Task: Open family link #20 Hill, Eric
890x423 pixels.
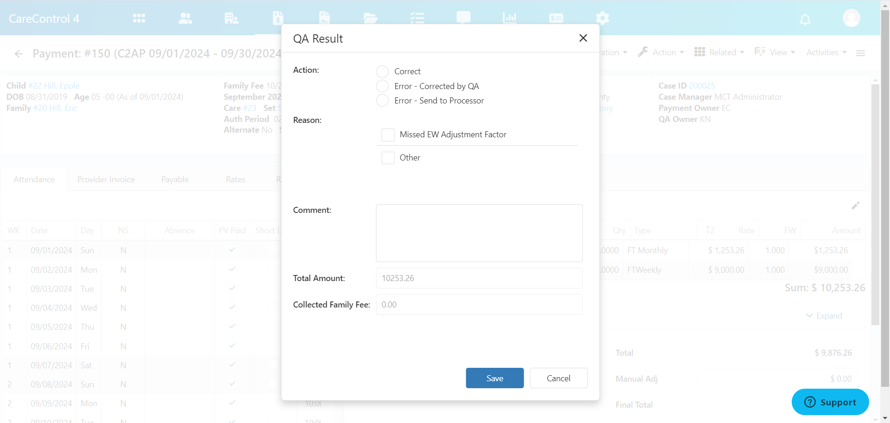Action: click(56, 108)
